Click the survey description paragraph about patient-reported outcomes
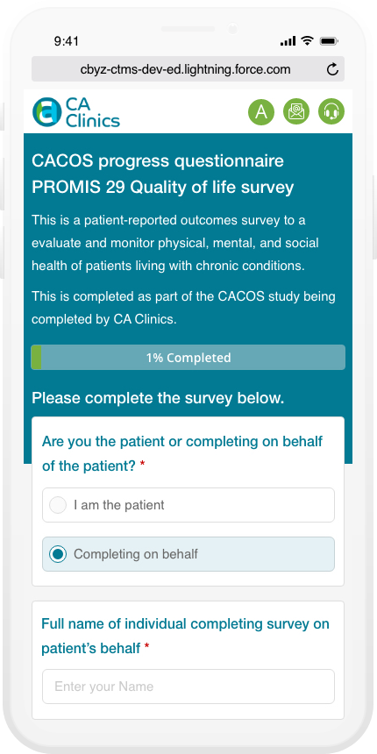Screen dimensions: 377x754 (x=175, y=243)
